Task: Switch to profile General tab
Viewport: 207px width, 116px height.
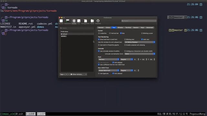Action: click(101, 27)
